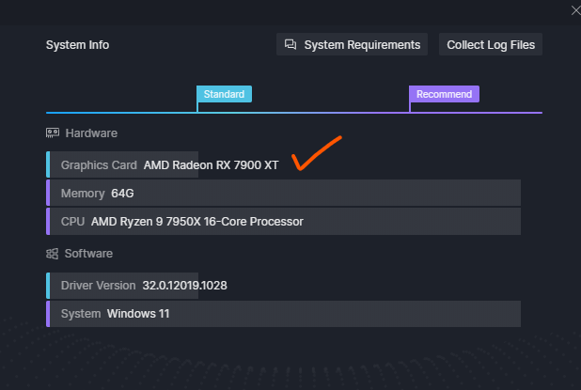The image size is (581, 390).
Task: Select the Graphics Card label
Action: pyautogui.click(x=99, y=164)
